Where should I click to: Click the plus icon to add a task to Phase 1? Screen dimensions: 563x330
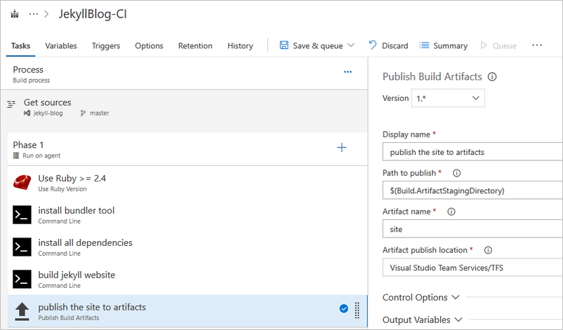pyautogui.click(x=342, y=147)
